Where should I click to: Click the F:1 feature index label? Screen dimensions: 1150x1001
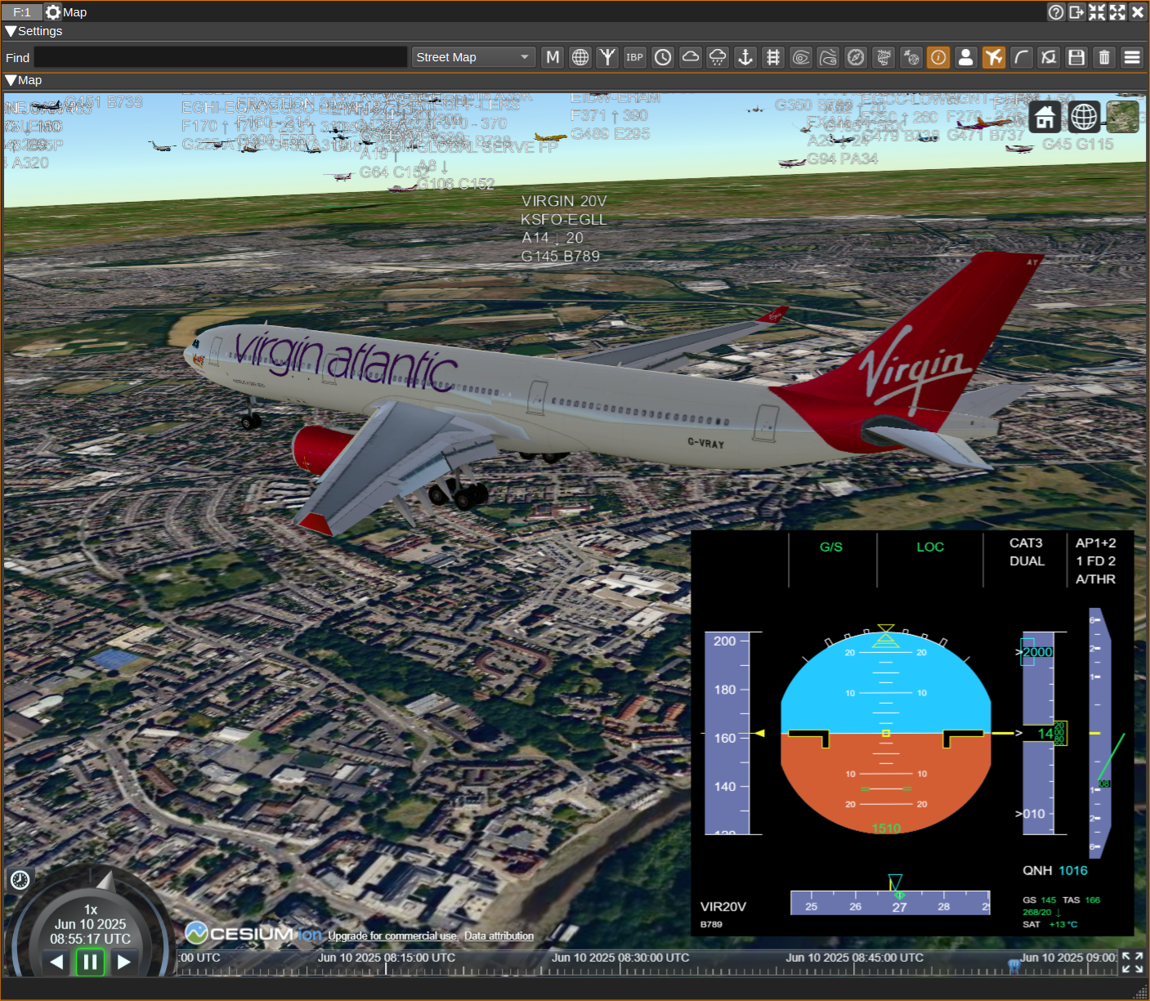point(22,12)
